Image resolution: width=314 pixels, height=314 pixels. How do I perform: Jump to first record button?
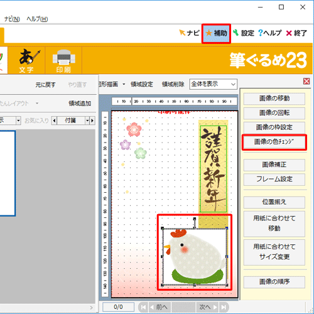143,307
